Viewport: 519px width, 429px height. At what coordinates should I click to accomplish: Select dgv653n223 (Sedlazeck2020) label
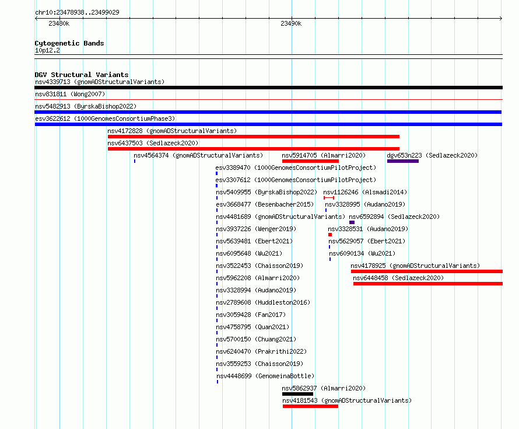pos(432,155)
